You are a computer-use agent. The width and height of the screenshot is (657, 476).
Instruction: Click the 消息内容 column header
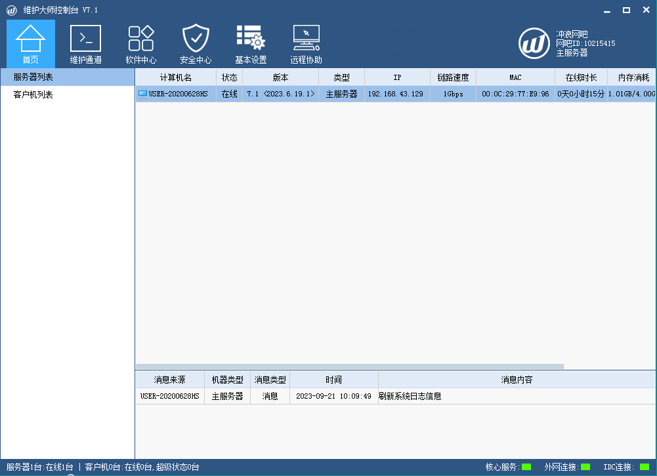[x=517, y=380]
